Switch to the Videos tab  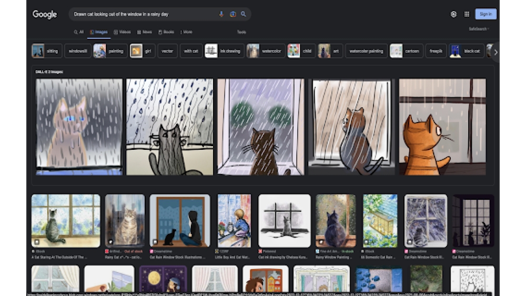click(x=122, y=32)
